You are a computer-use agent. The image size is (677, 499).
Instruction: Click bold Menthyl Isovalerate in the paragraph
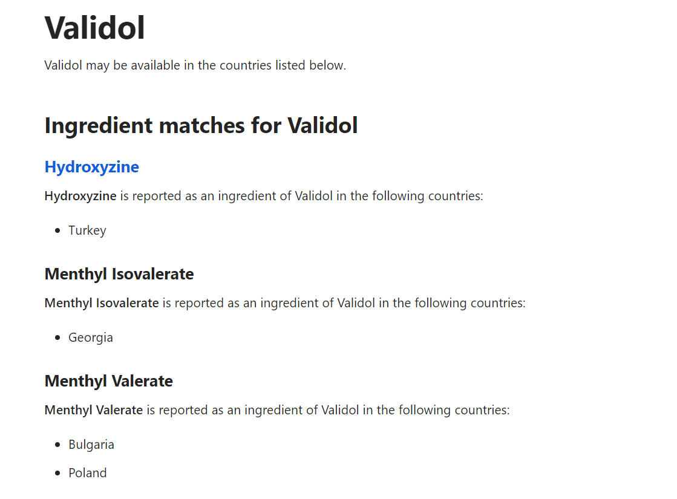[102, 303]
